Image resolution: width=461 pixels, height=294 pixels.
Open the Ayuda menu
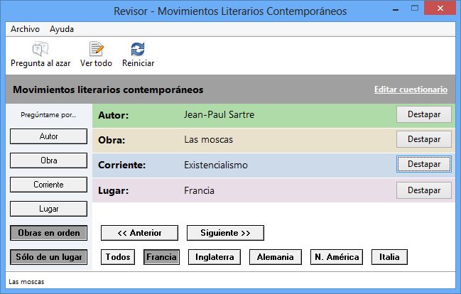coord(62,29)
